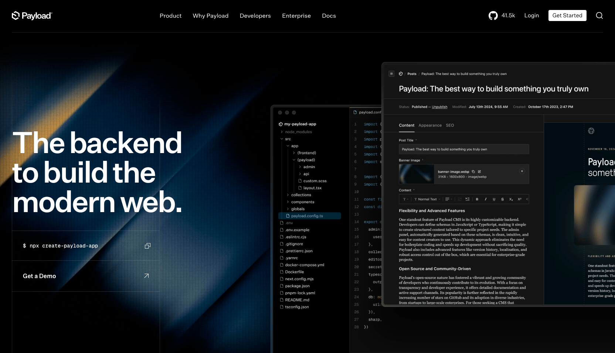Click the Post Title input field
This screenshot has height=353, width=615.
click(x=463, y=149)
